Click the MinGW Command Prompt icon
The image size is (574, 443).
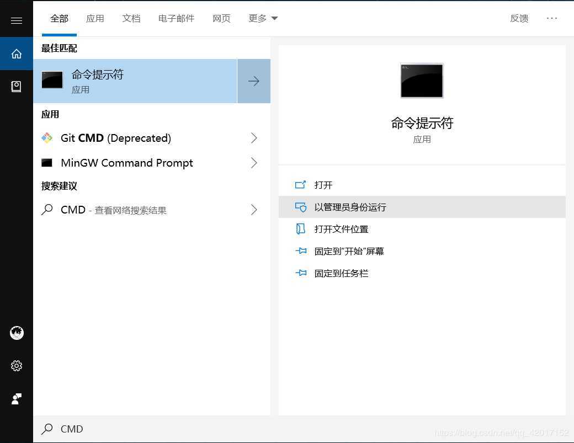coord(47,162)
